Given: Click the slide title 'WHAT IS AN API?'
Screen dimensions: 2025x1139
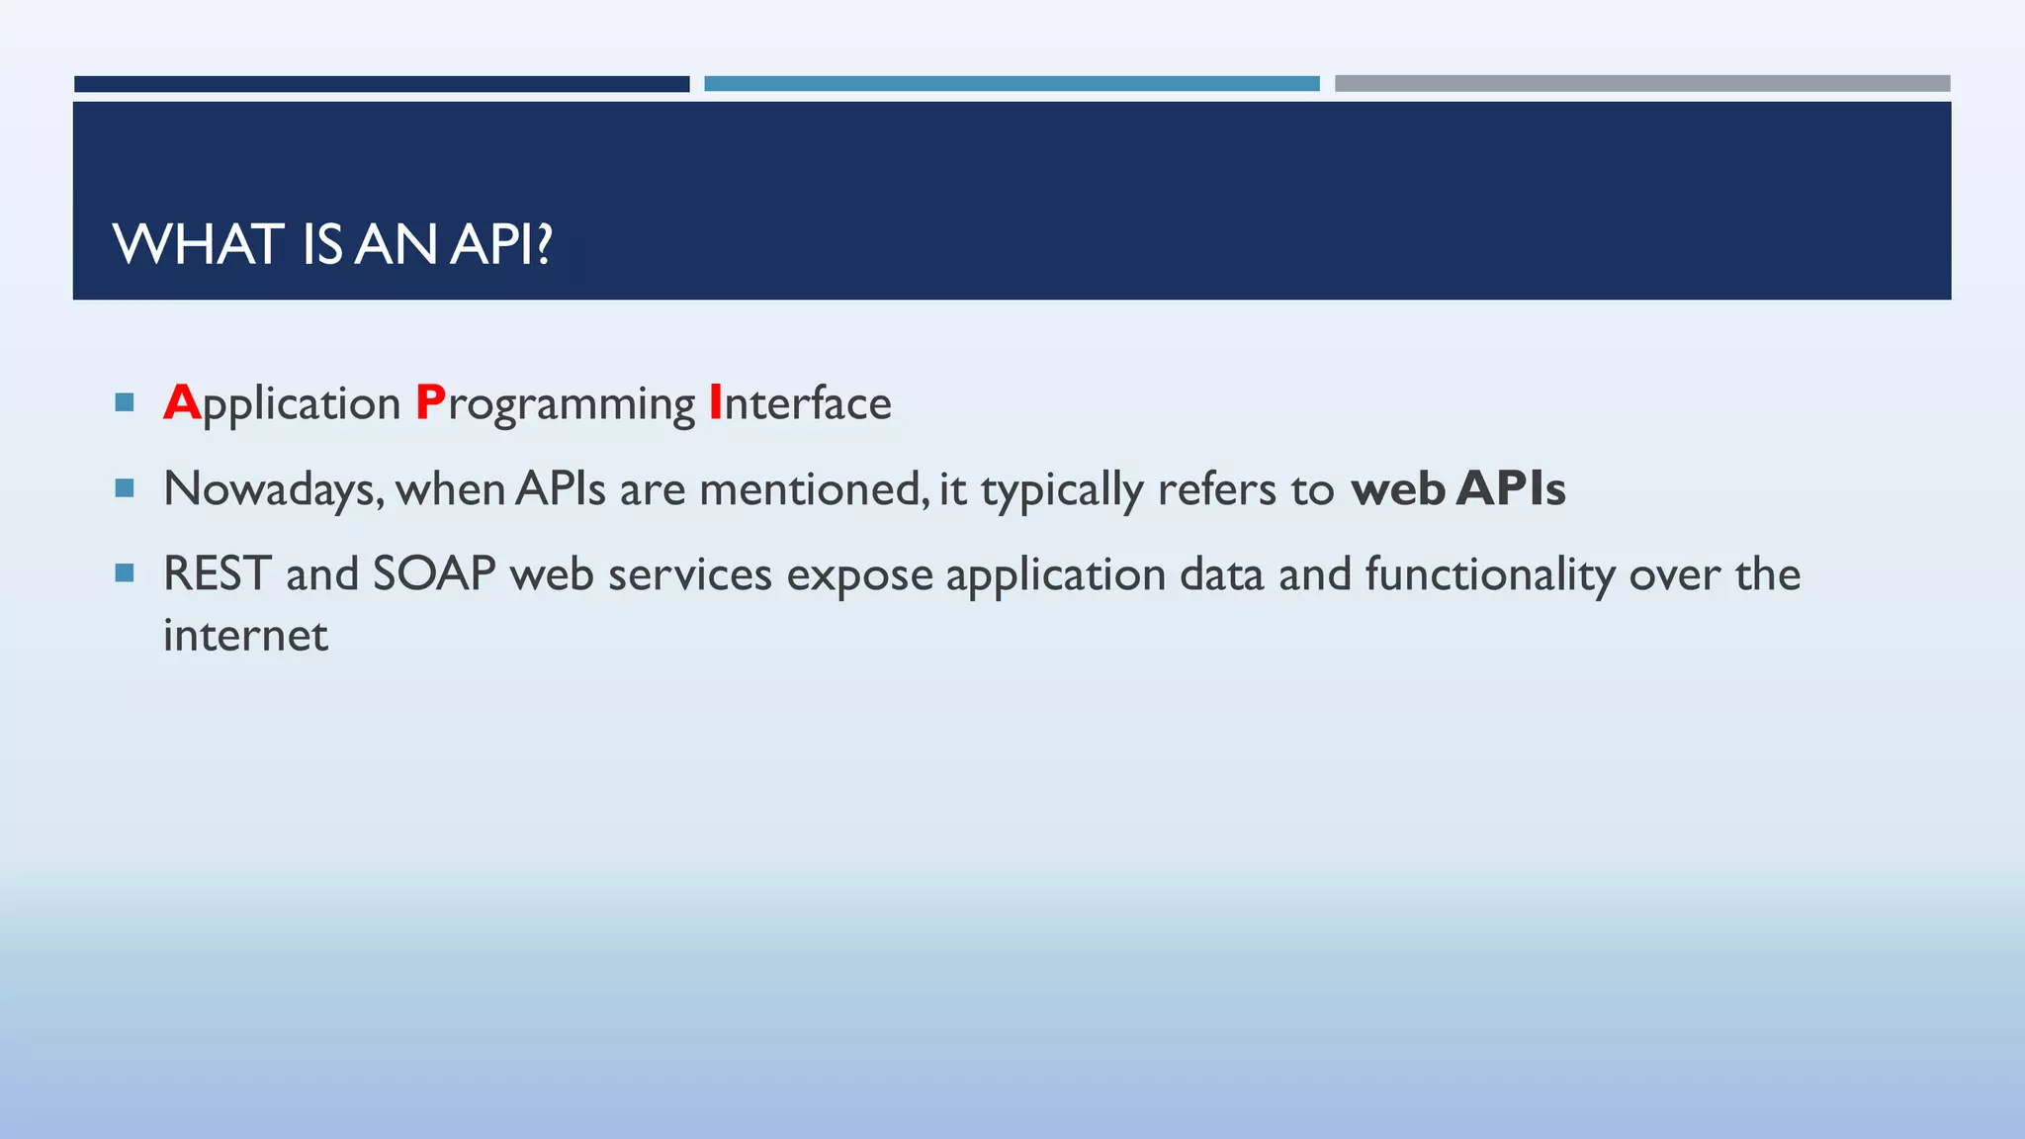Looking at the screenshot, I should coord(332,244).
